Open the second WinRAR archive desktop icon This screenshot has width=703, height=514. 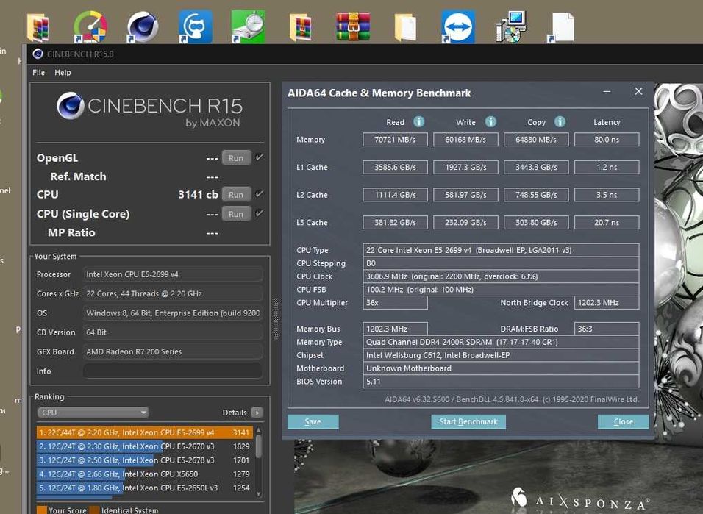tap(301, 28)
